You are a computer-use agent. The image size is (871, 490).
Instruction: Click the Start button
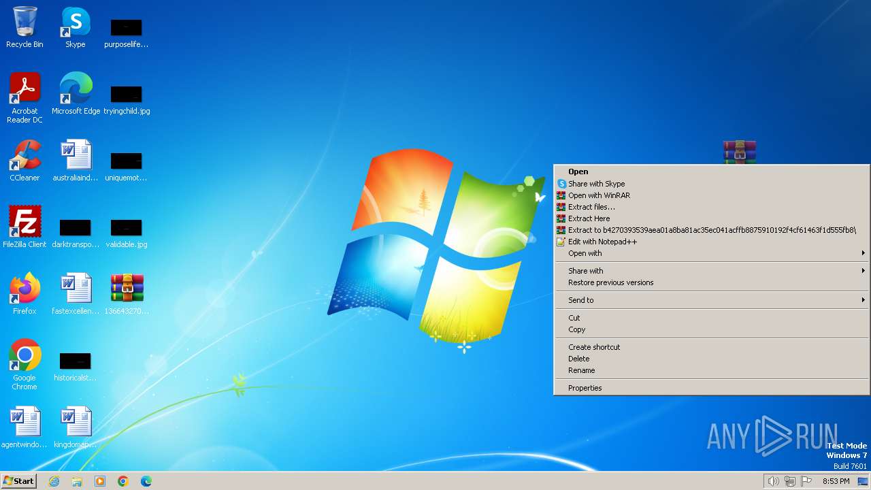tap(19, 481)
